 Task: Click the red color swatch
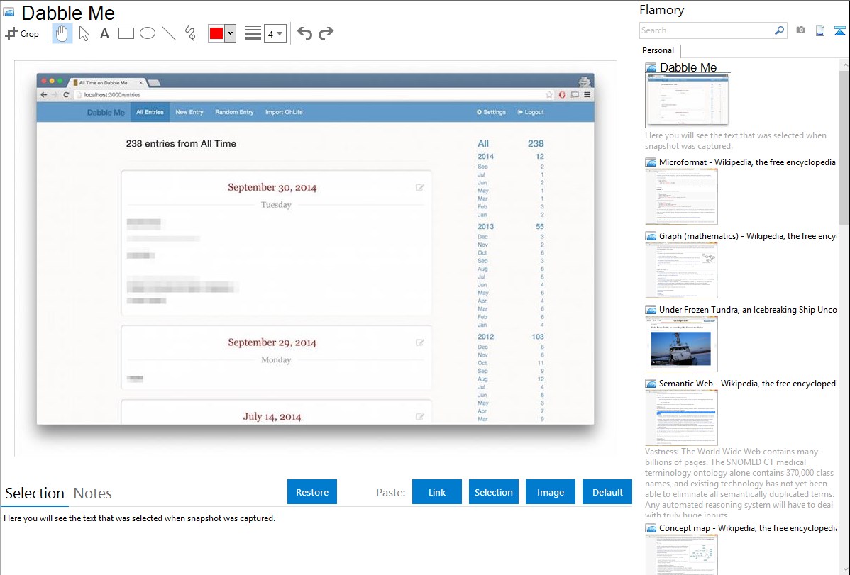(216, 33)
